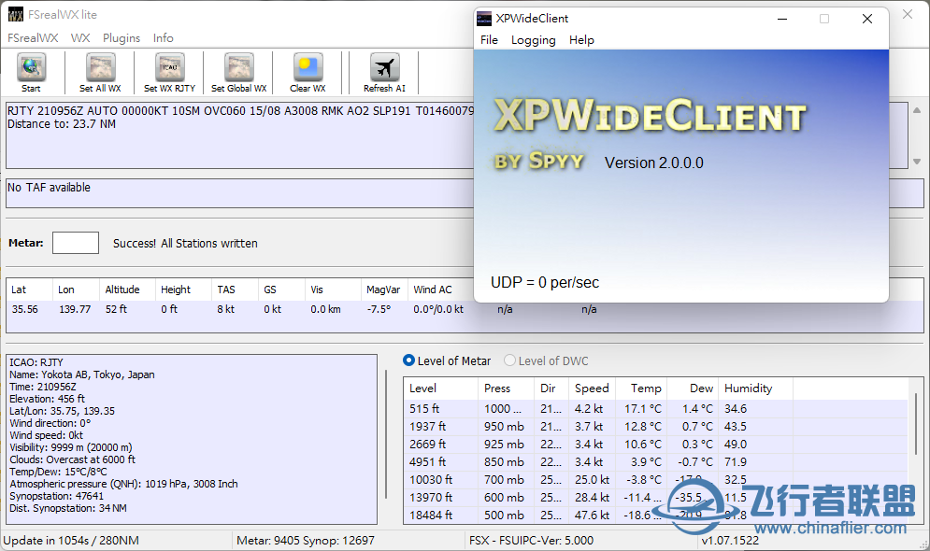
Task: Click the Dew column header
Action: click(x=694, y=389)
